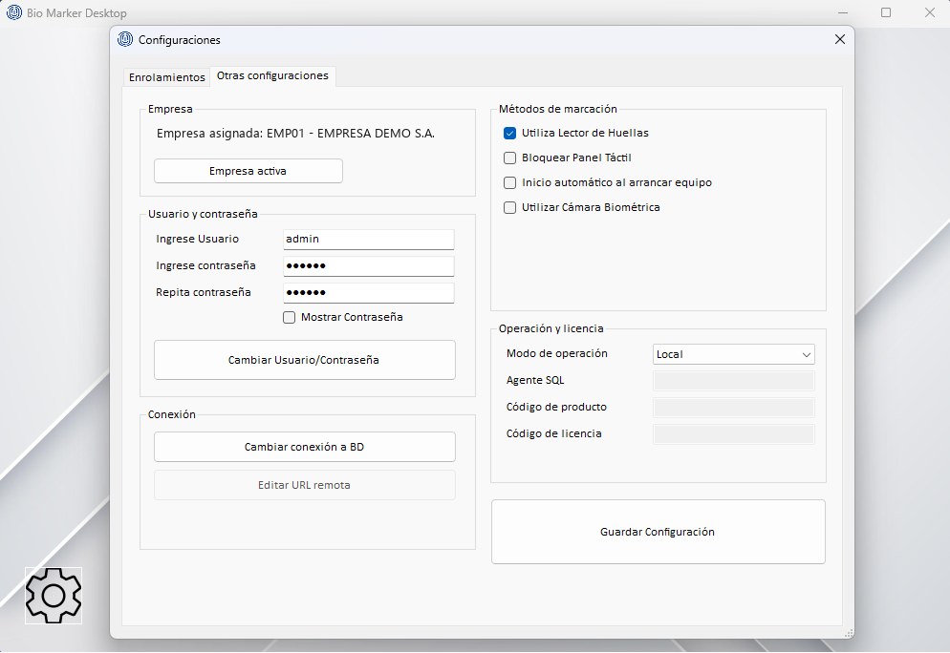
Task: Switch to the Enrolamientos tab
Action: [166, 77]
